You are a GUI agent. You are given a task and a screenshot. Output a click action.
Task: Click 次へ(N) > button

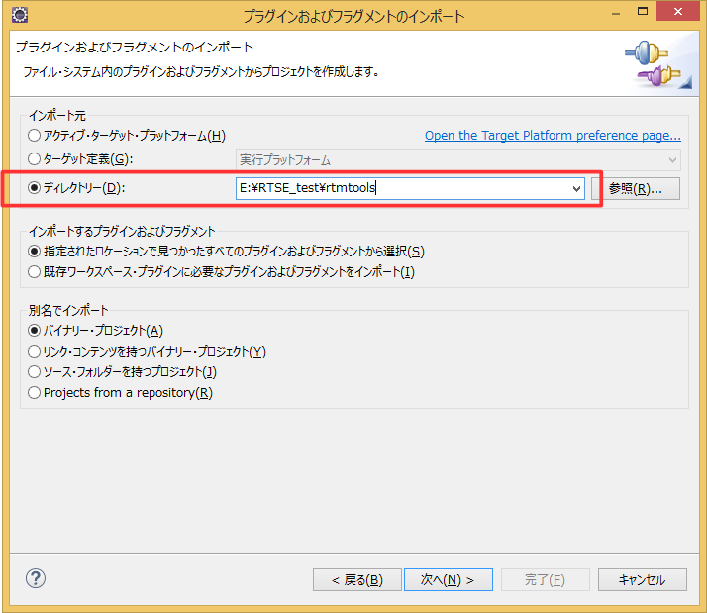449,580
